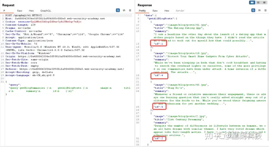Toggle \n non-printable characters in Response panel
This screenshot has height=147, width=269.
pyautogui.click(x=259, y=10)
